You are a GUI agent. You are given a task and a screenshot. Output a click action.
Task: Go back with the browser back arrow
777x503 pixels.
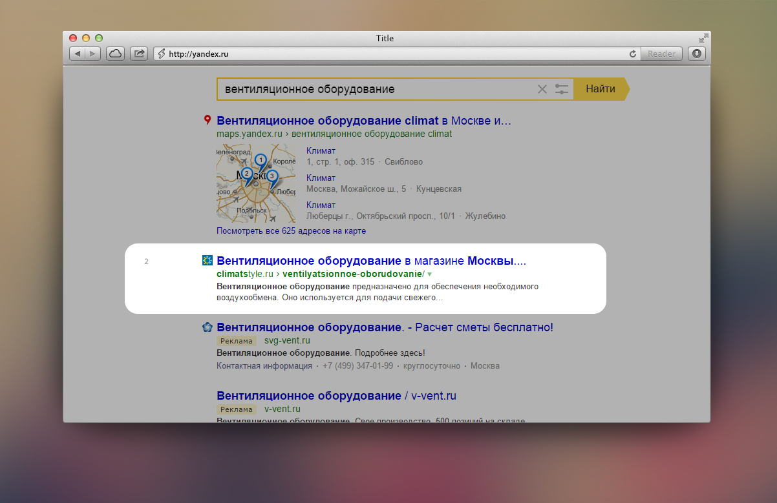coord(77,54)
